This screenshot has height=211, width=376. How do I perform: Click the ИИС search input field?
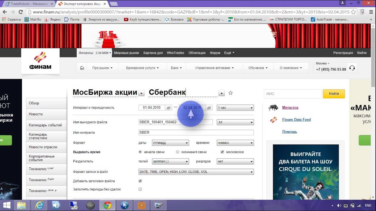[293, 94]
